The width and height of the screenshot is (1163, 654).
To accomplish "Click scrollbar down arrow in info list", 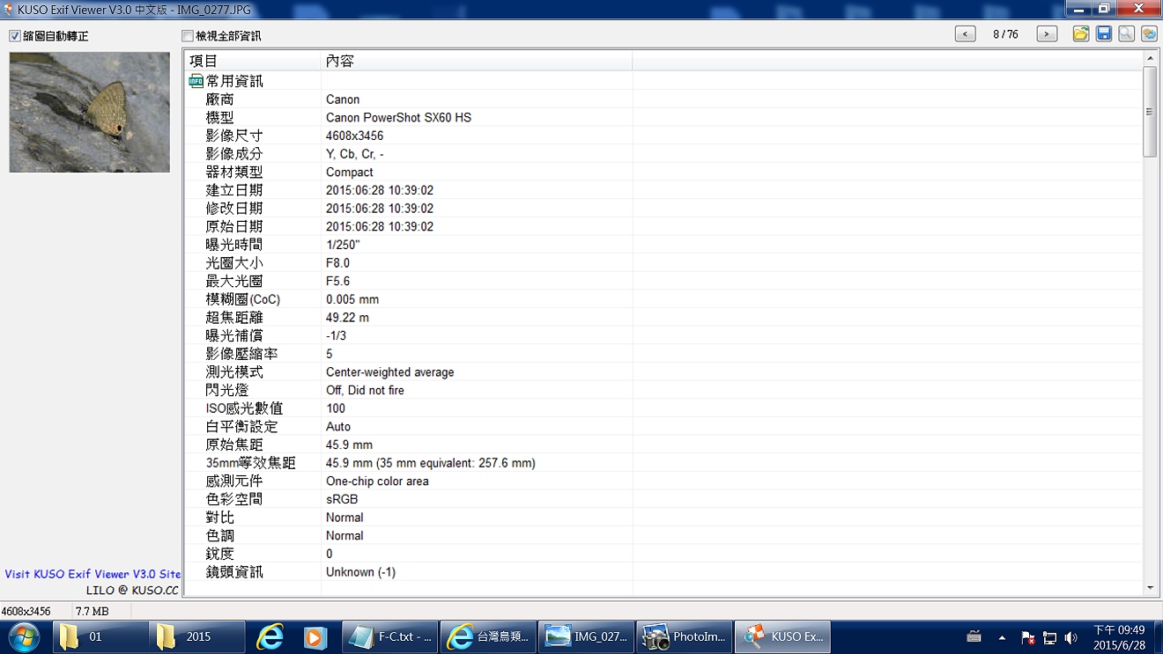I will click(1150, 588).
